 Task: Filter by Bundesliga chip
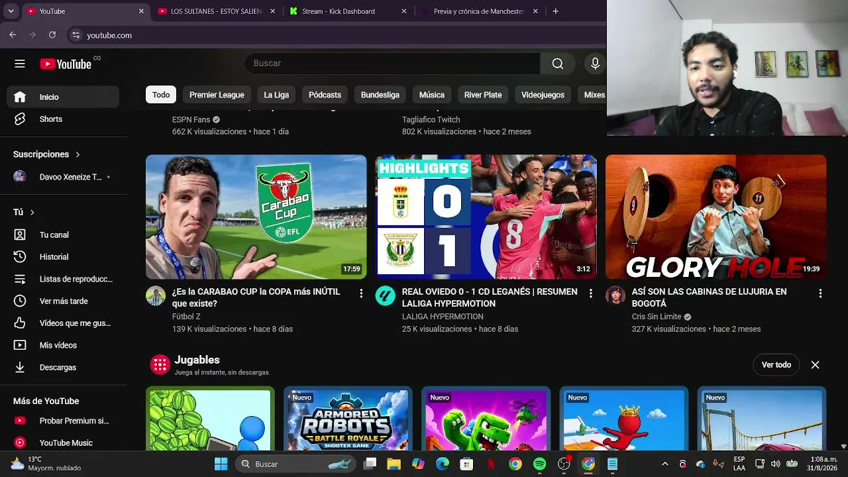pos(380,95)
